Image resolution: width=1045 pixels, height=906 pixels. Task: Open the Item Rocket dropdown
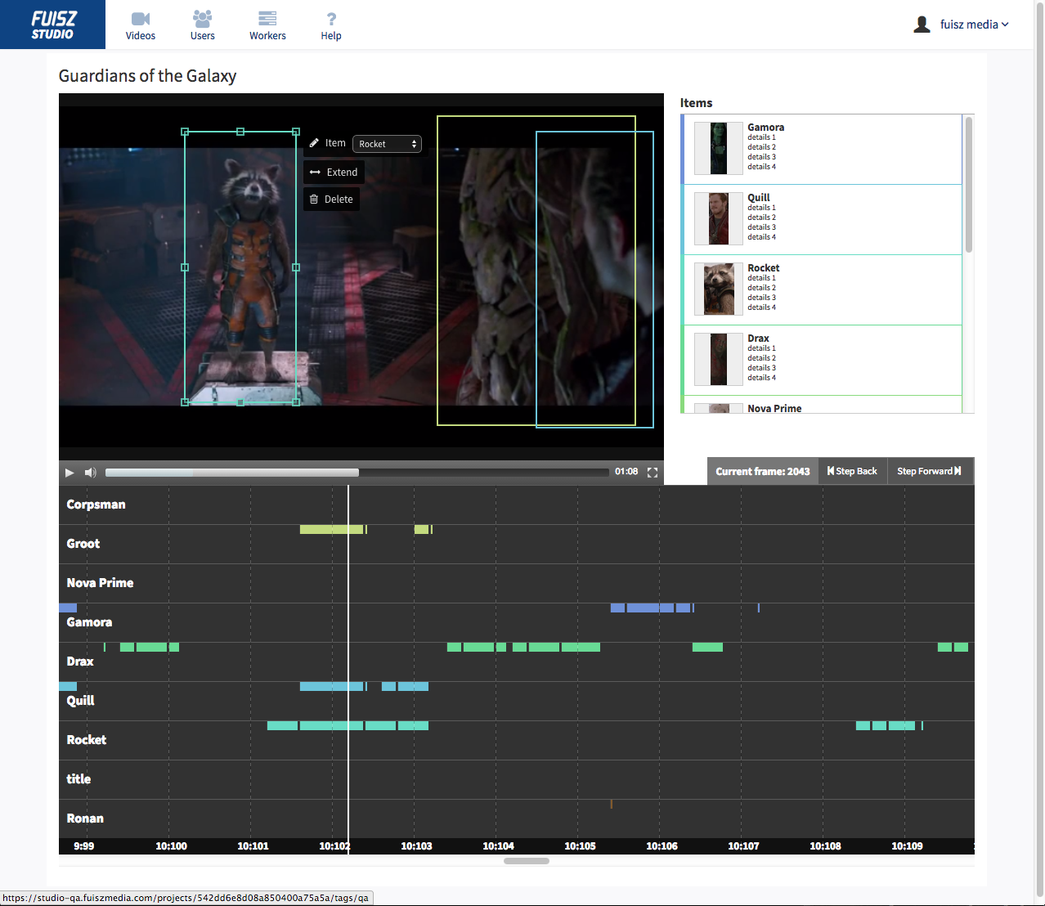tap(387, 144)
